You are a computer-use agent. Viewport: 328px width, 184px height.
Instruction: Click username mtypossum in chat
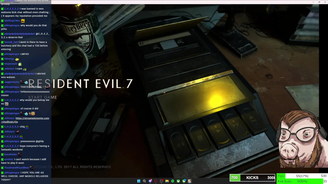[x=11, y=64]
